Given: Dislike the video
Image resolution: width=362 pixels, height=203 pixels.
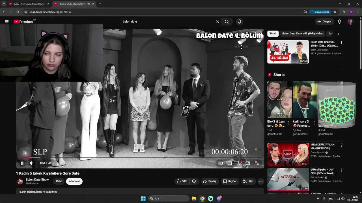Looking at the screenshot, I should [194, 181].
